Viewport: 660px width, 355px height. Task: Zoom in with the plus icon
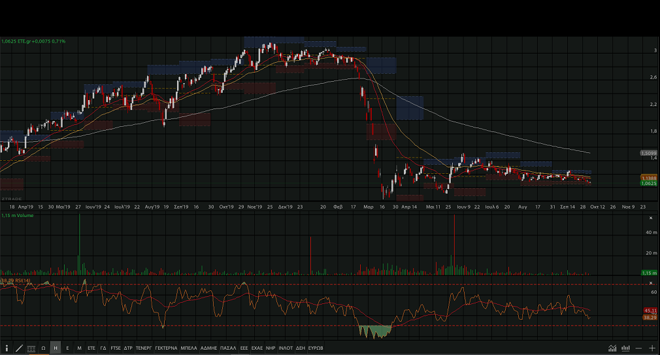[x=652, y=348]
